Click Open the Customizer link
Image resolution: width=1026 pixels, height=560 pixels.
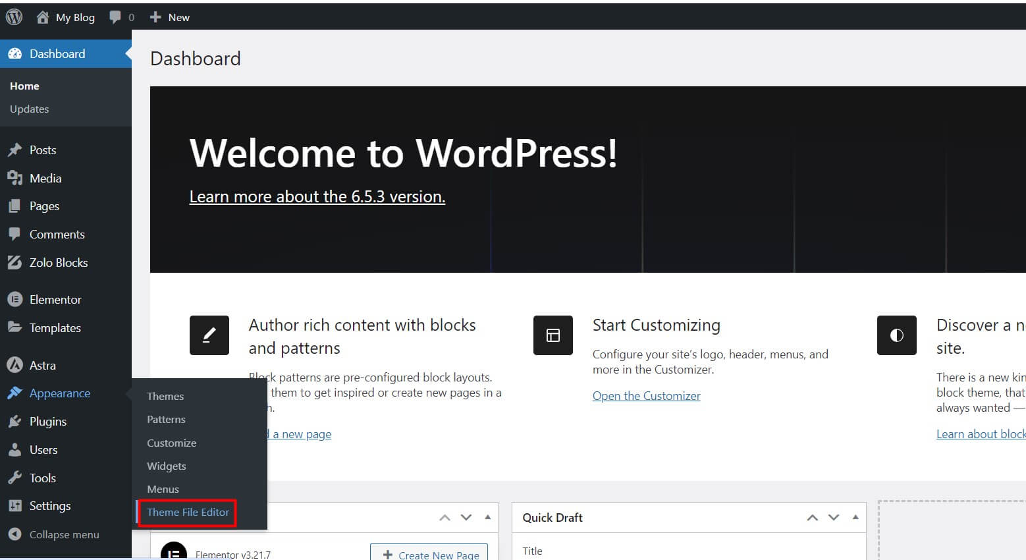point(647,395)
